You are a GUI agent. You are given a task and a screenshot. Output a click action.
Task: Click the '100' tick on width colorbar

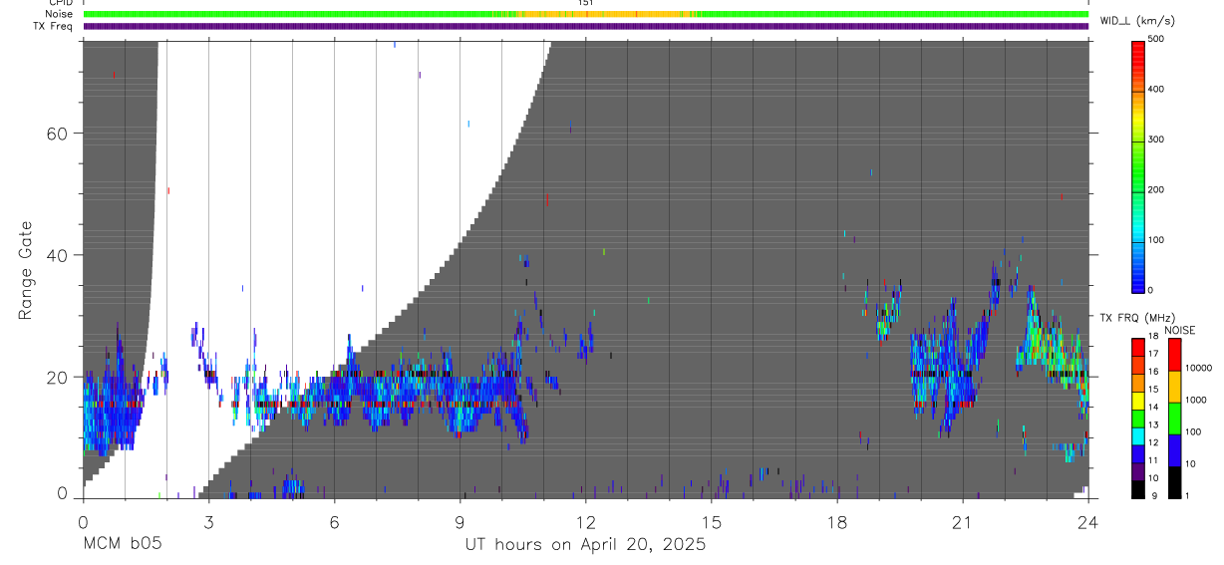[x=1156, y=240]
